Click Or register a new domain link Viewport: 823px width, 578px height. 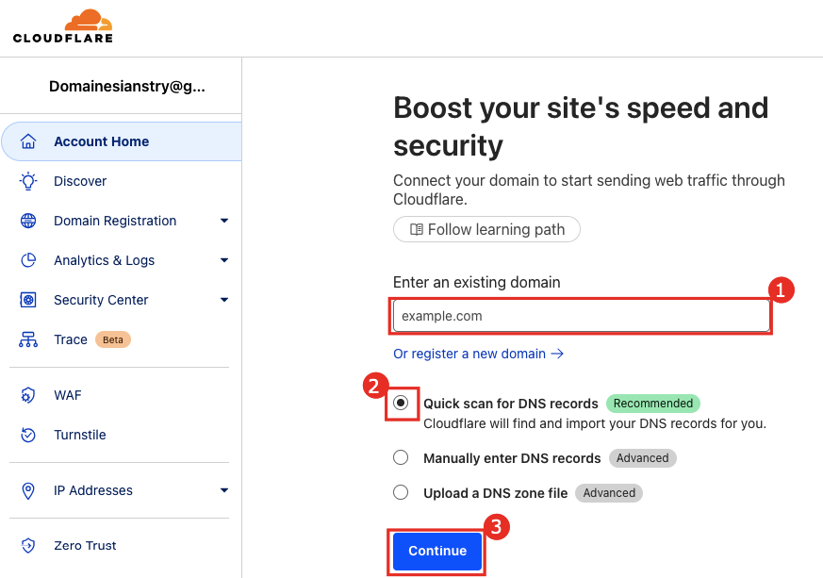point(478,354)
